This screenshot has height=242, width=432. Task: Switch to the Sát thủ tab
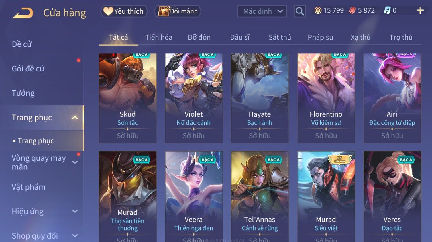[280, 37]
